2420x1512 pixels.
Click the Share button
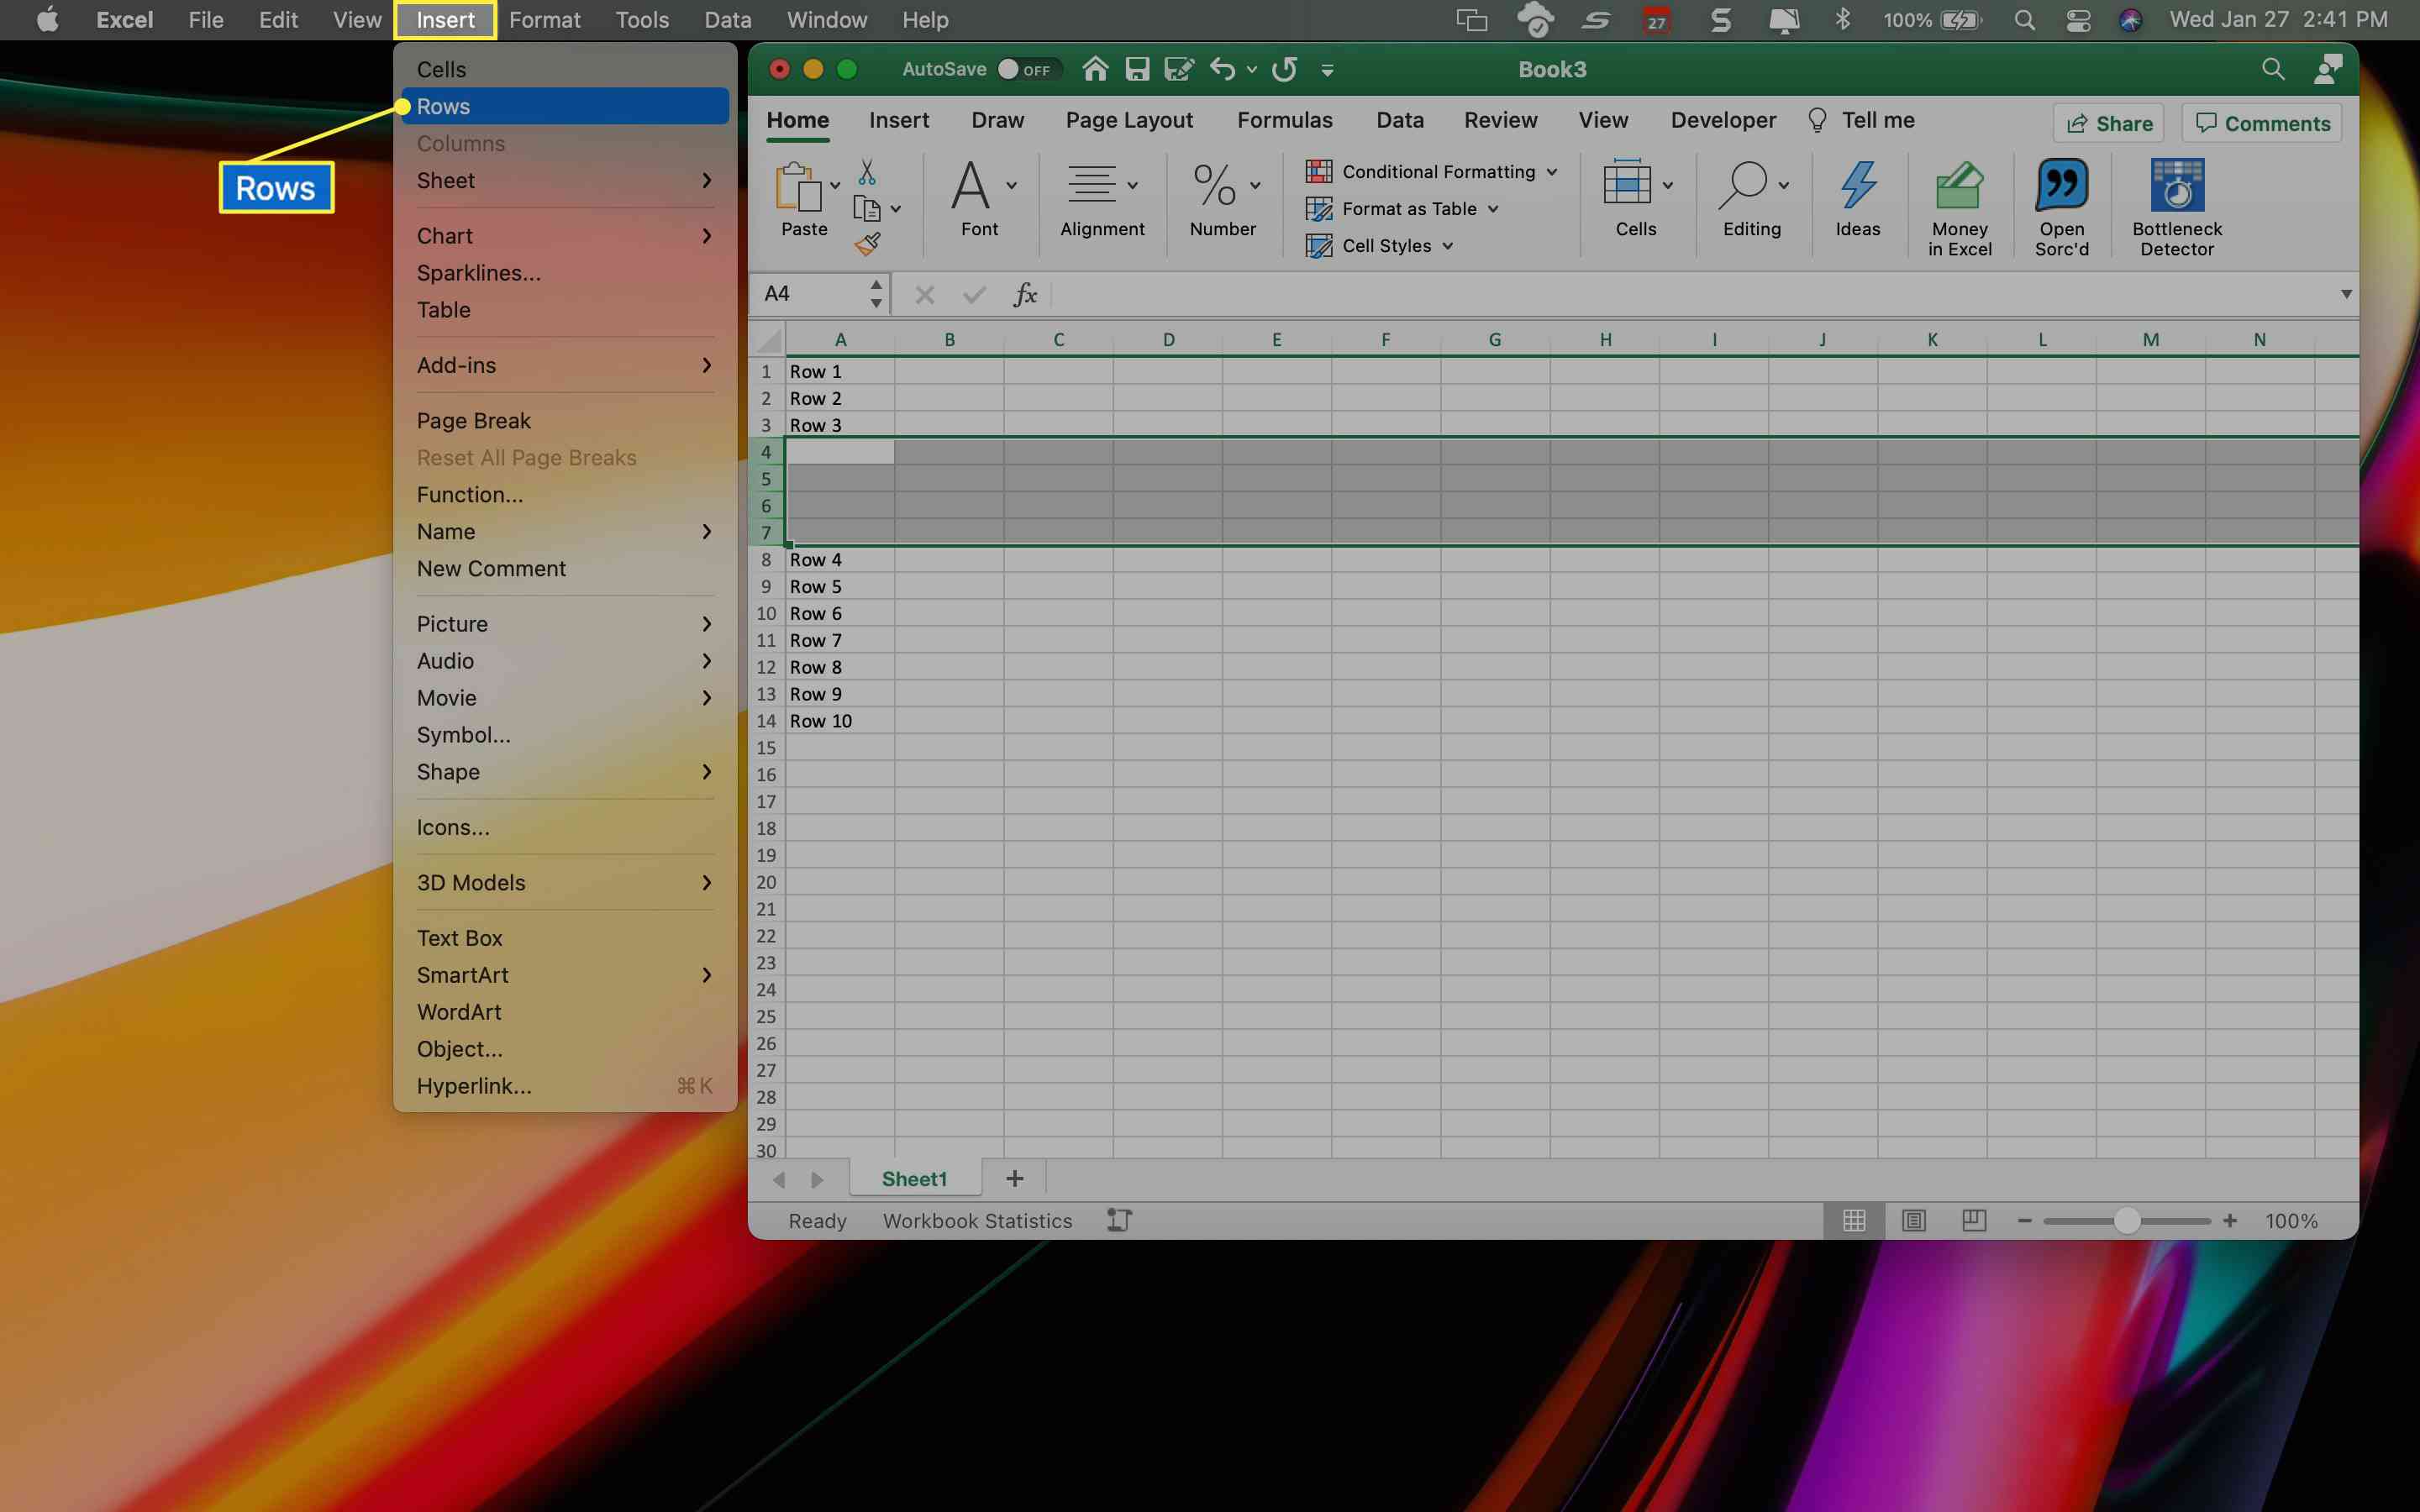[2107, 122]
